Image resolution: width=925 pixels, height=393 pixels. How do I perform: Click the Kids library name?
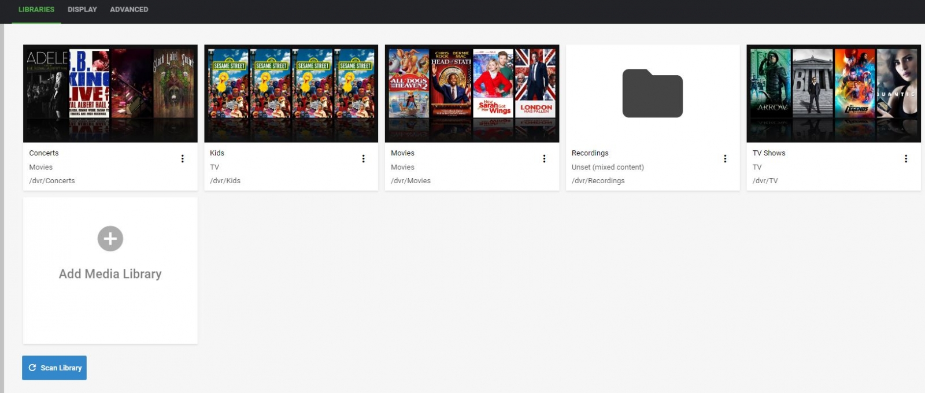(217, 153)
